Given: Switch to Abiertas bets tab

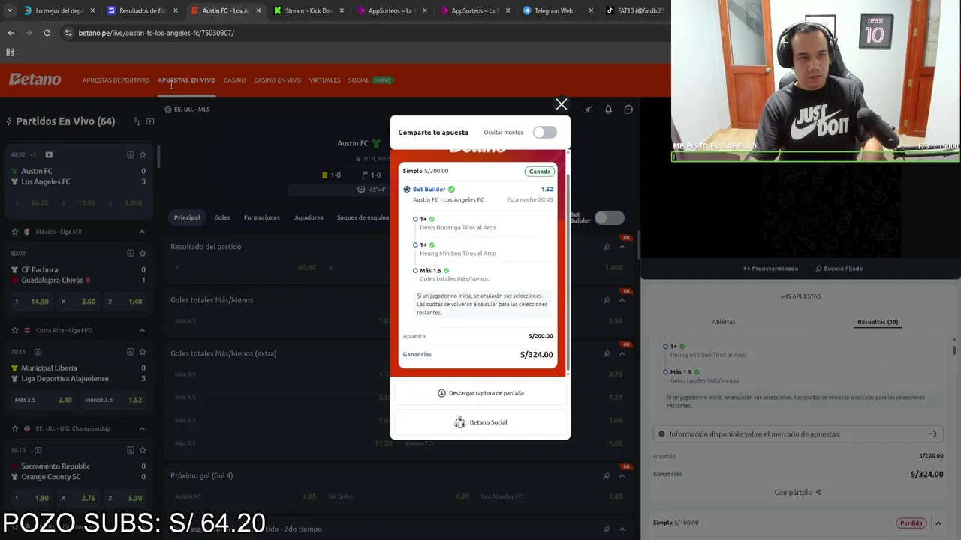Looking at the screenshot, I should 723,322.
